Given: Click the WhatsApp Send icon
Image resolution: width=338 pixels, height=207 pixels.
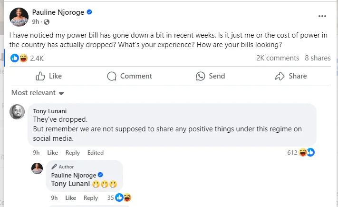Looking at the screenshot, I should (x=201, y=76).
